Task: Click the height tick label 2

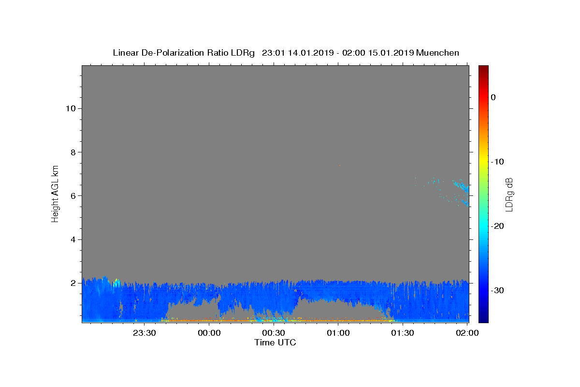Action: tap(72, 283)
